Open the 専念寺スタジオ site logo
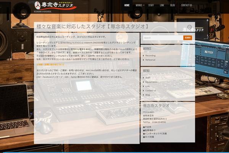The width and height of the screenshot is (229, 153). 55,5
